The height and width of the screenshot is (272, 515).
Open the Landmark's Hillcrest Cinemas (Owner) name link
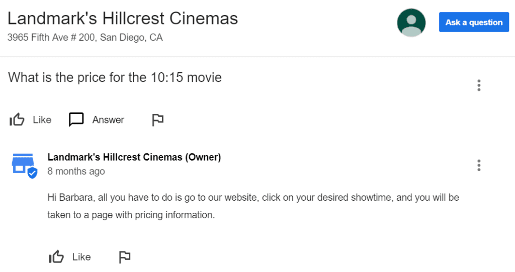pos(134,157)
